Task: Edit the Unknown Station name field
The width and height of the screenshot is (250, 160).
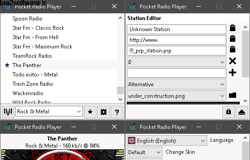Action: [x=176, y=29]
